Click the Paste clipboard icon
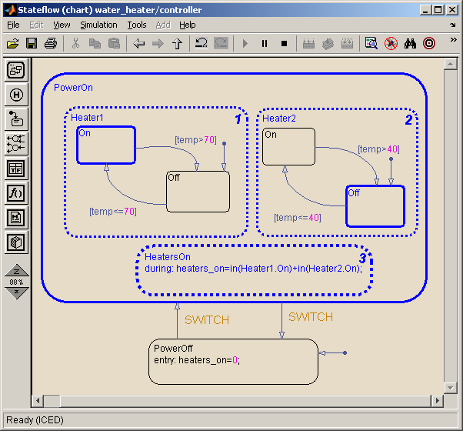Screen dimensions: 463x431 click(x=114, y=43)
